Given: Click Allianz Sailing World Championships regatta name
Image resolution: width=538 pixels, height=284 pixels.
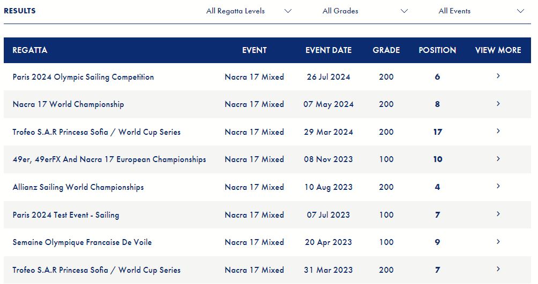Looking at the screenshot, I should pos(78,187).
